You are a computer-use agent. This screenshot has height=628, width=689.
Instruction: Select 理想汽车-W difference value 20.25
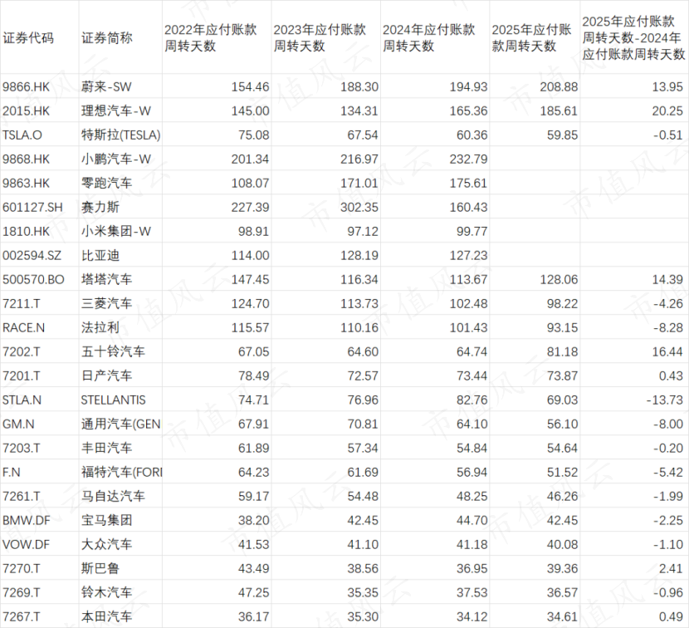[x=670, y=110]
